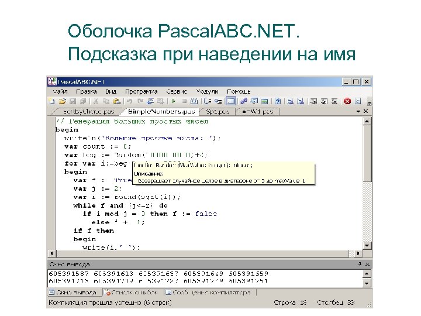Click the Stop program square icon
The height and width of the screenshot is (316, 421).
point(184,101)
